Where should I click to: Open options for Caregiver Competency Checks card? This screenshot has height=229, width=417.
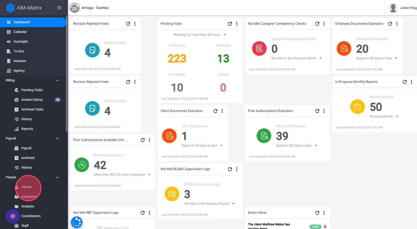coord(324,24)
